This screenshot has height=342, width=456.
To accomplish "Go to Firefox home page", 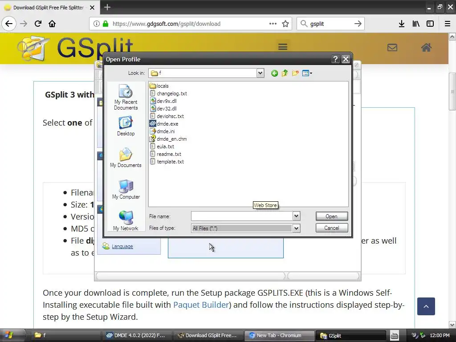I will (52, 24).
